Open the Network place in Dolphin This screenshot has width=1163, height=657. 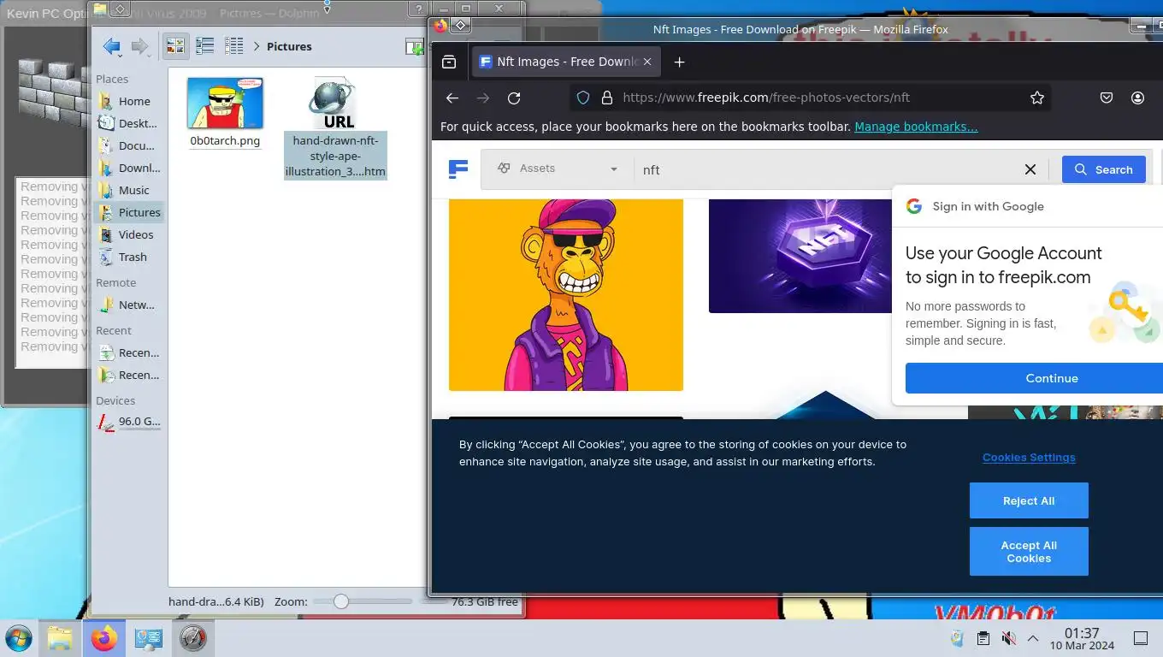(x=128, y=305)
